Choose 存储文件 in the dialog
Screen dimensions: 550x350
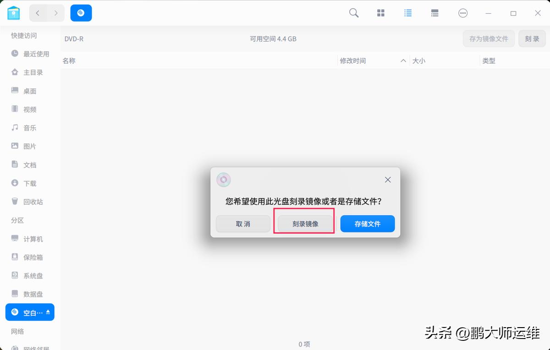367,224
